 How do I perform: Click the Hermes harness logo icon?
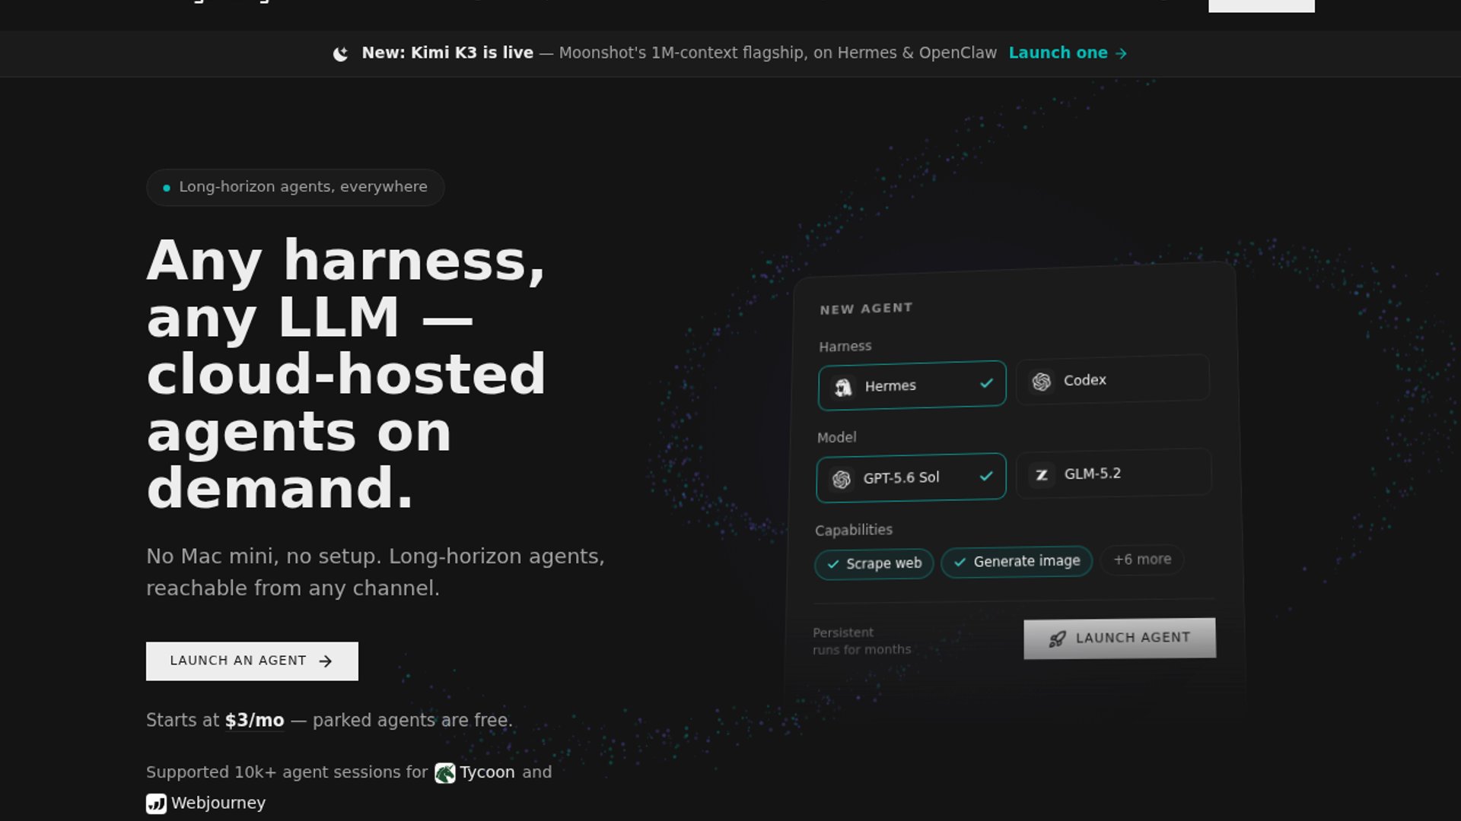(843, 388)
